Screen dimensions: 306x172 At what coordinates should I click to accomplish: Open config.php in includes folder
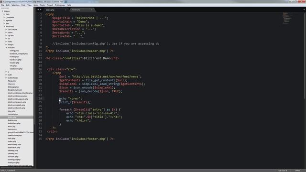tap(14, 51)
